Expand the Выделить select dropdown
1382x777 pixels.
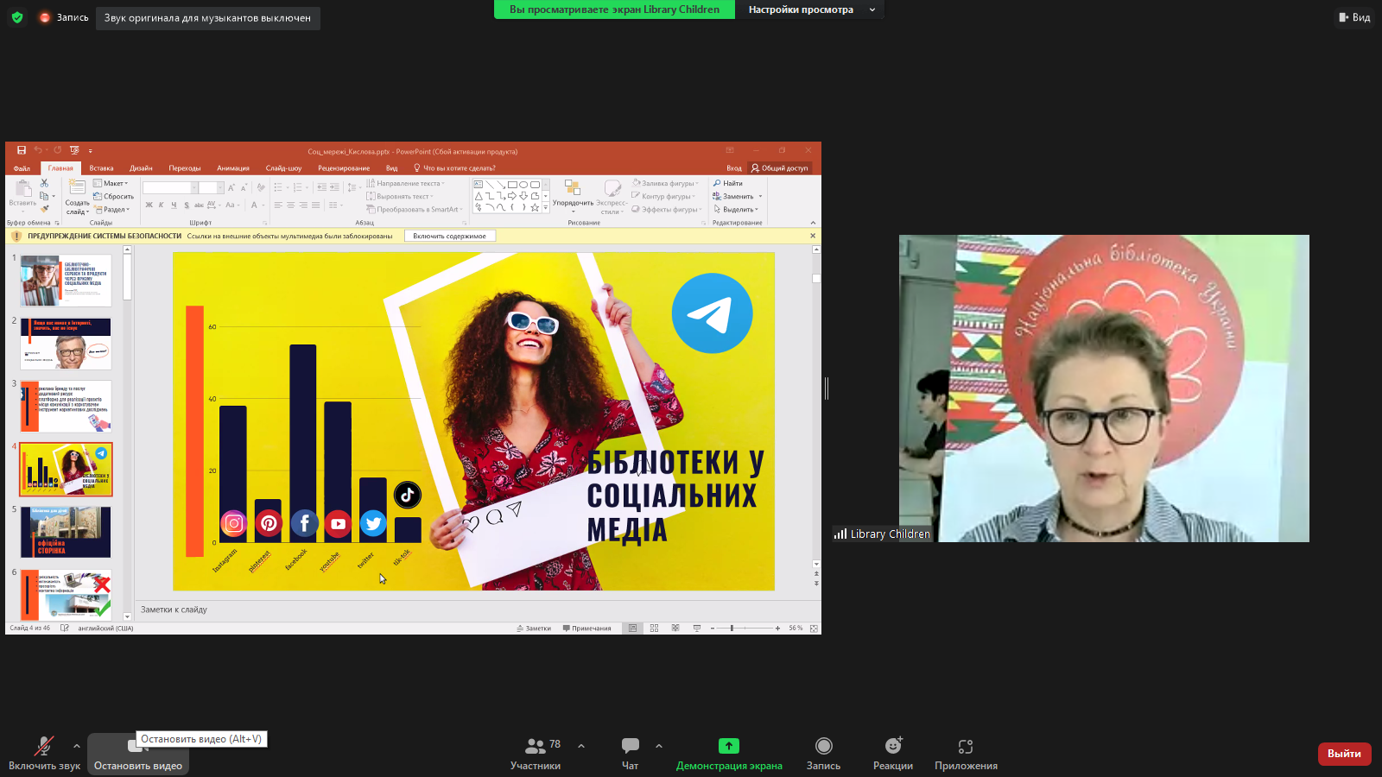(x=736, y=209)
